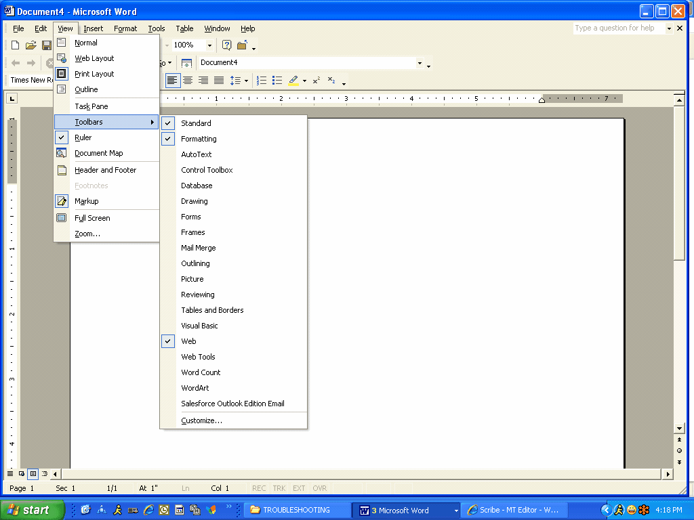694x520 pixels.
Task: Click Task Pane in the View menu
Action: point(106,106)
